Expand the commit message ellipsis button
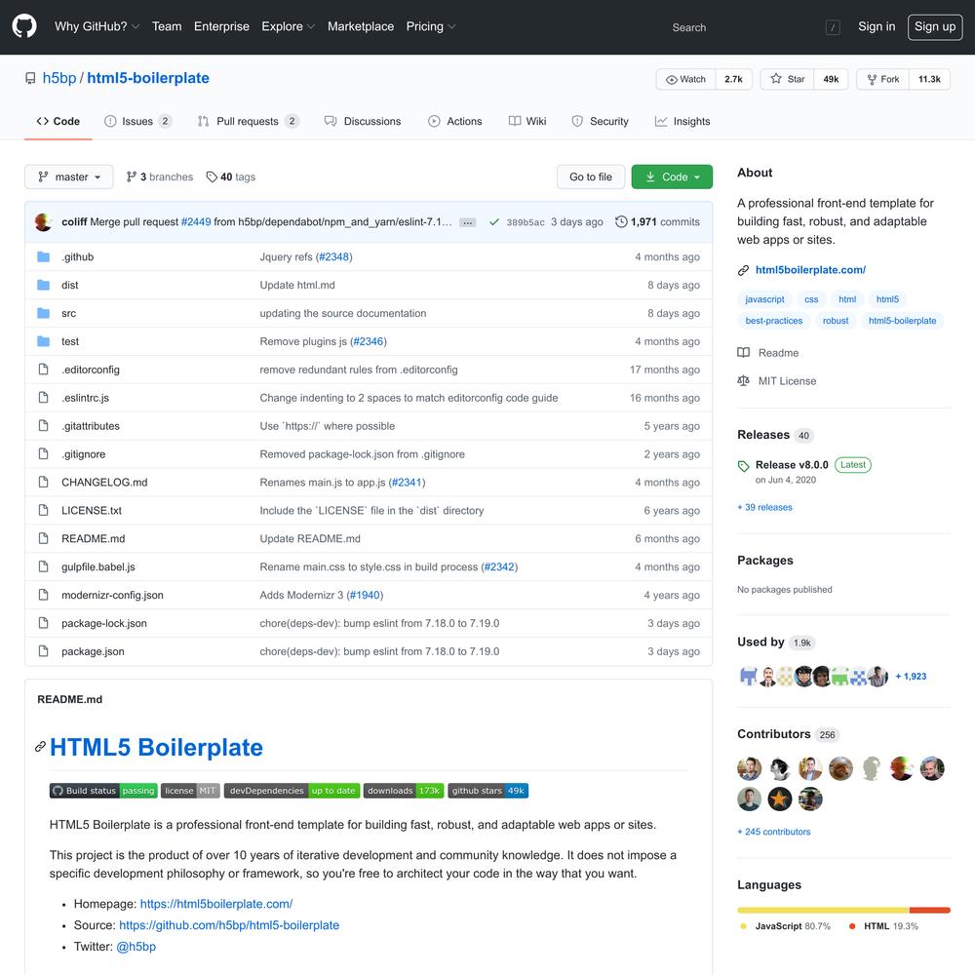The image size is (975, 975). click(468, 222)
